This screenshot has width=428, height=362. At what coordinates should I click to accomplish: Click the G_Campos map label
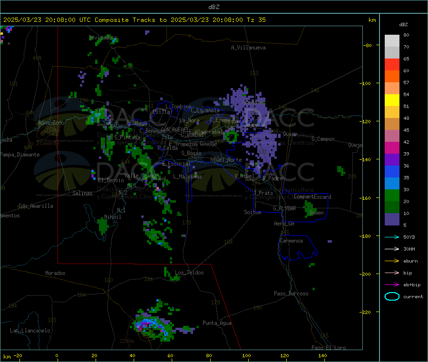tap(323, 139)
